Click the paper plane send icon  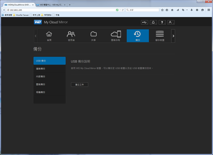pos(178,10)
